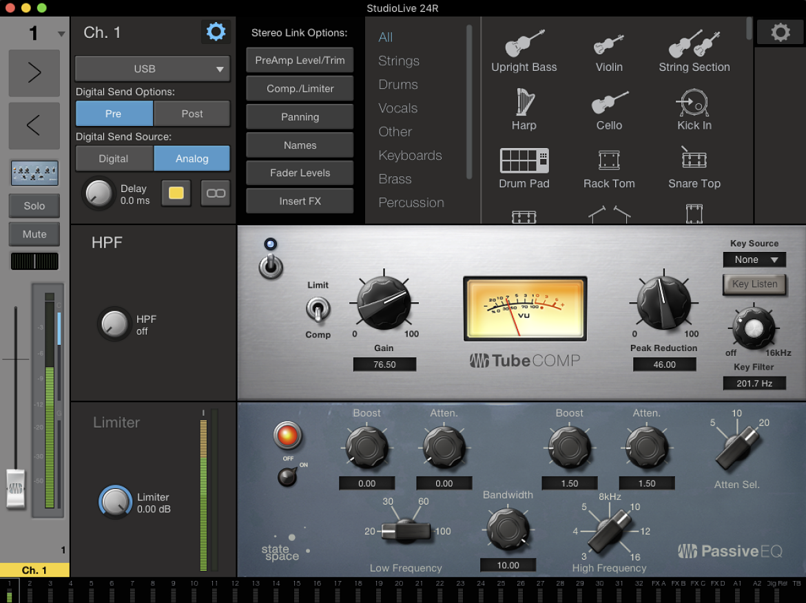Select Analog as send source

tap(192, 159)
